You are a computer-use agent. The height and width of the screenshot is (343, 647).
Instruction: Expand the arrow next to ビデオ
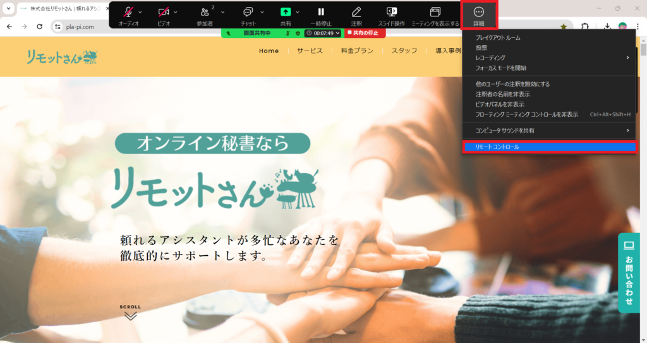pyautogui.click(x=176, y=12)
